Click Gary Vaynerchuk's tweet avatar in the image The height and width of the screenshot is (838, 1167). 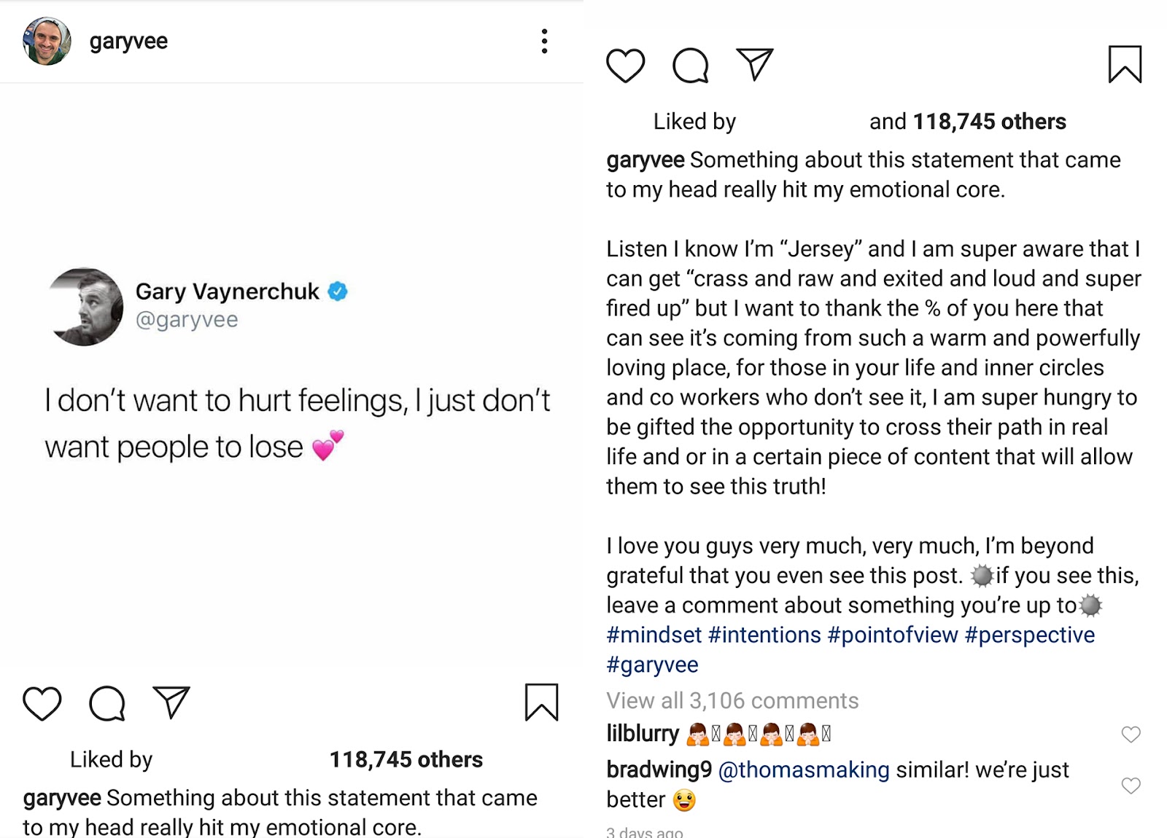coord(85,306)
